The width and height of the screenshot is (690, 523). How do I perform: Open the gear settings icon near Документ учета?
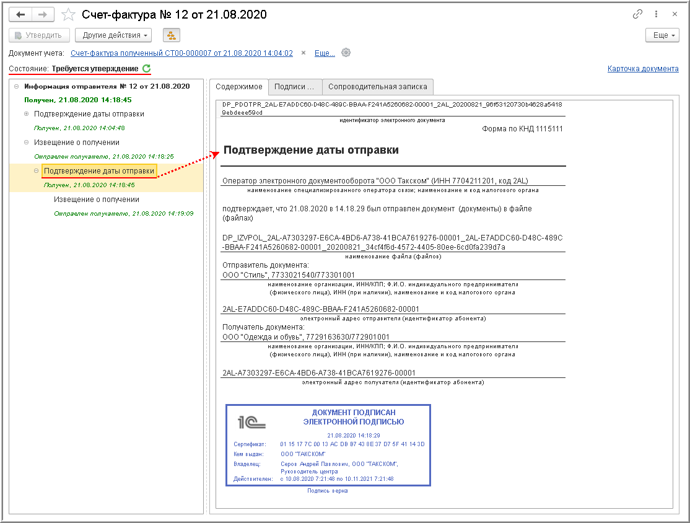[346, 53]
